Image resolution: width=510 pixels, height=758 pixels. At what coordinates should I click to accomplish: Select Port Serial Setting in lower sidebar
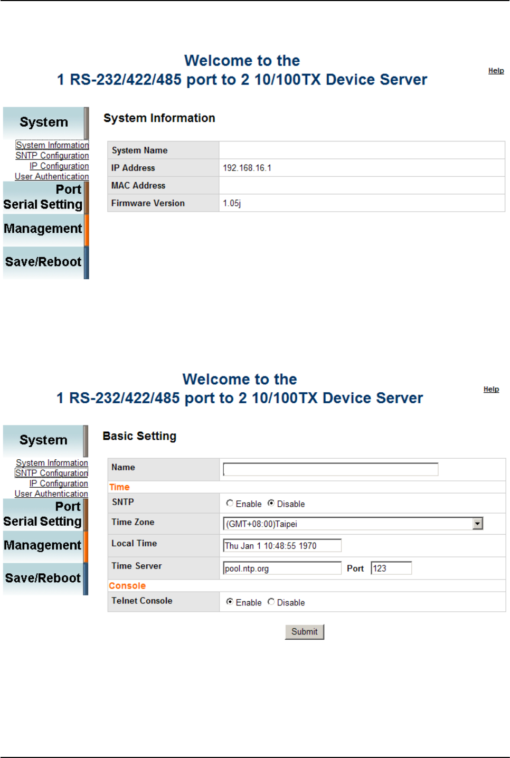coord(45,514)
